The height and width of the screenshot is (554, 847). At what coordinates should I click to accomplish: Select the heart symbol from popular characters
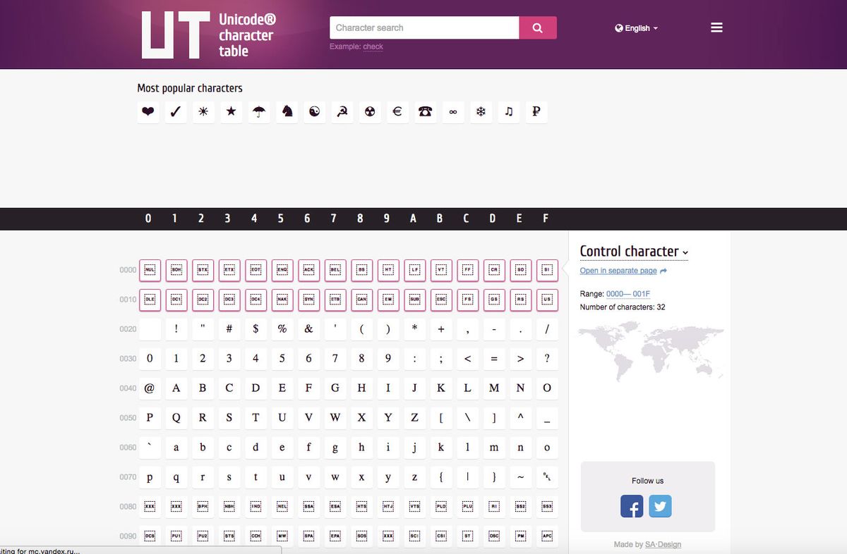click(148, 111)
